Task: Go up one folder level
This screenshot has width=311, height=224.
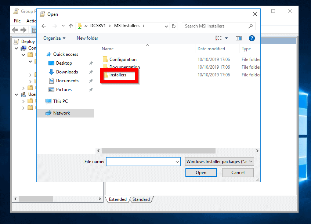Action: point(70,26)
